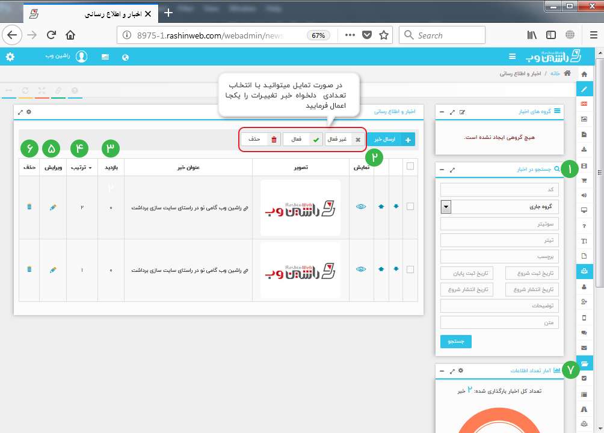Viewport: 604px width, 433px height.
Task: Open the red news icon in the sidebar
Action: coord(584,104)
